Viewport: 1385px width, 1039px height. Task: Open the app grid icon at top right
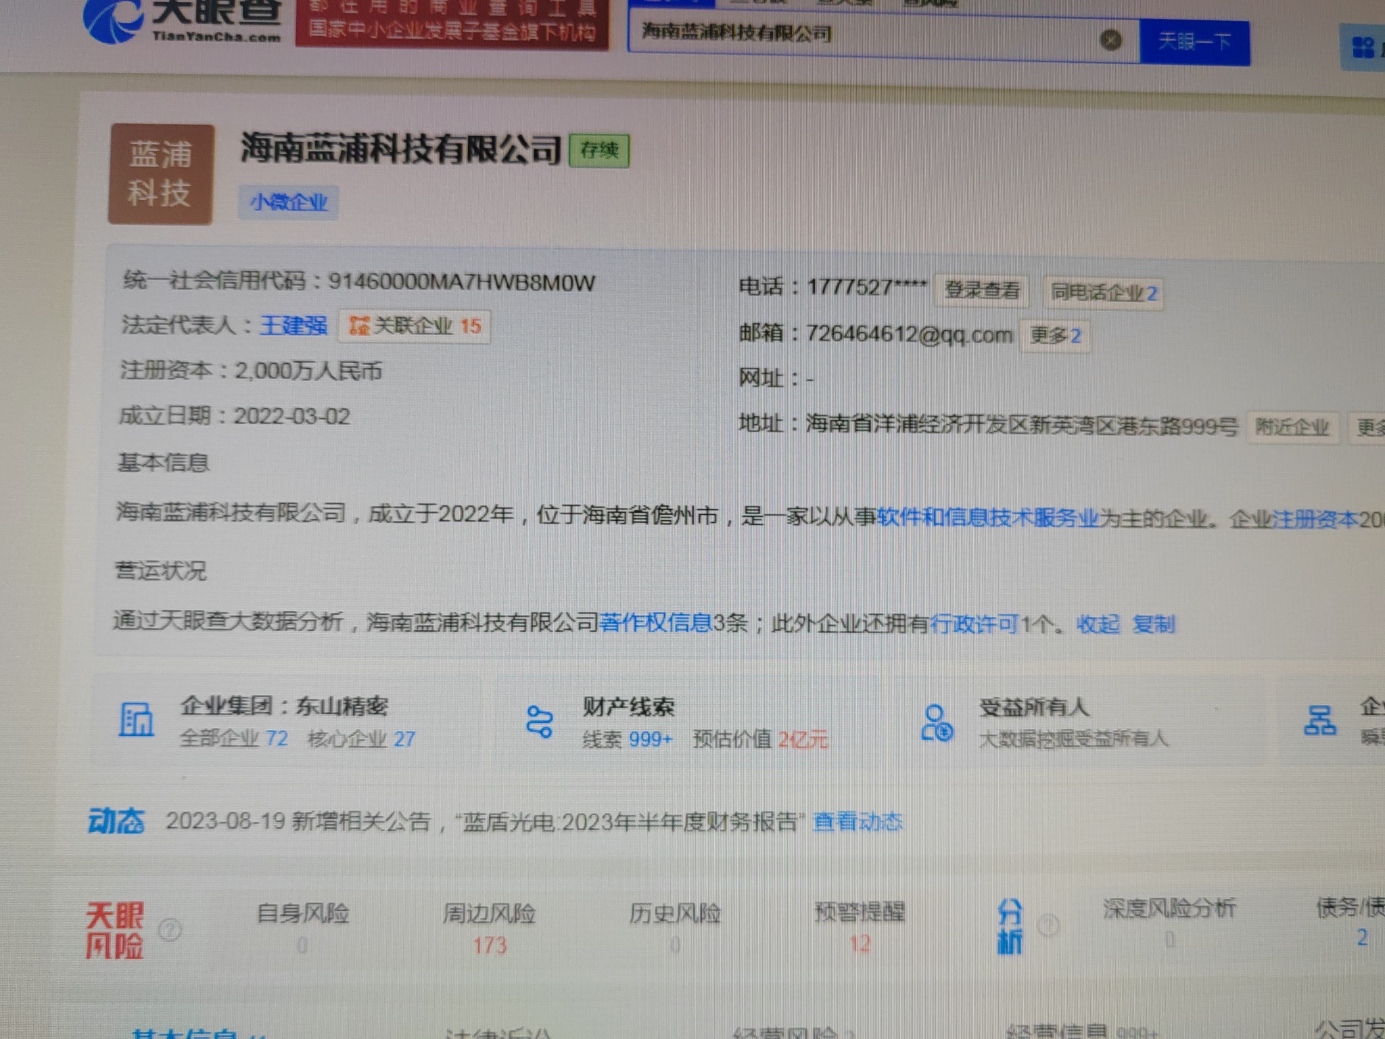(x=1363, y=47)
